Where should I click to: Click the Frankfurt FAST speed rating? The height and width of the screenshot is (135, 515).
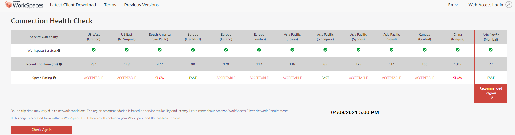[x=193, y=78]
